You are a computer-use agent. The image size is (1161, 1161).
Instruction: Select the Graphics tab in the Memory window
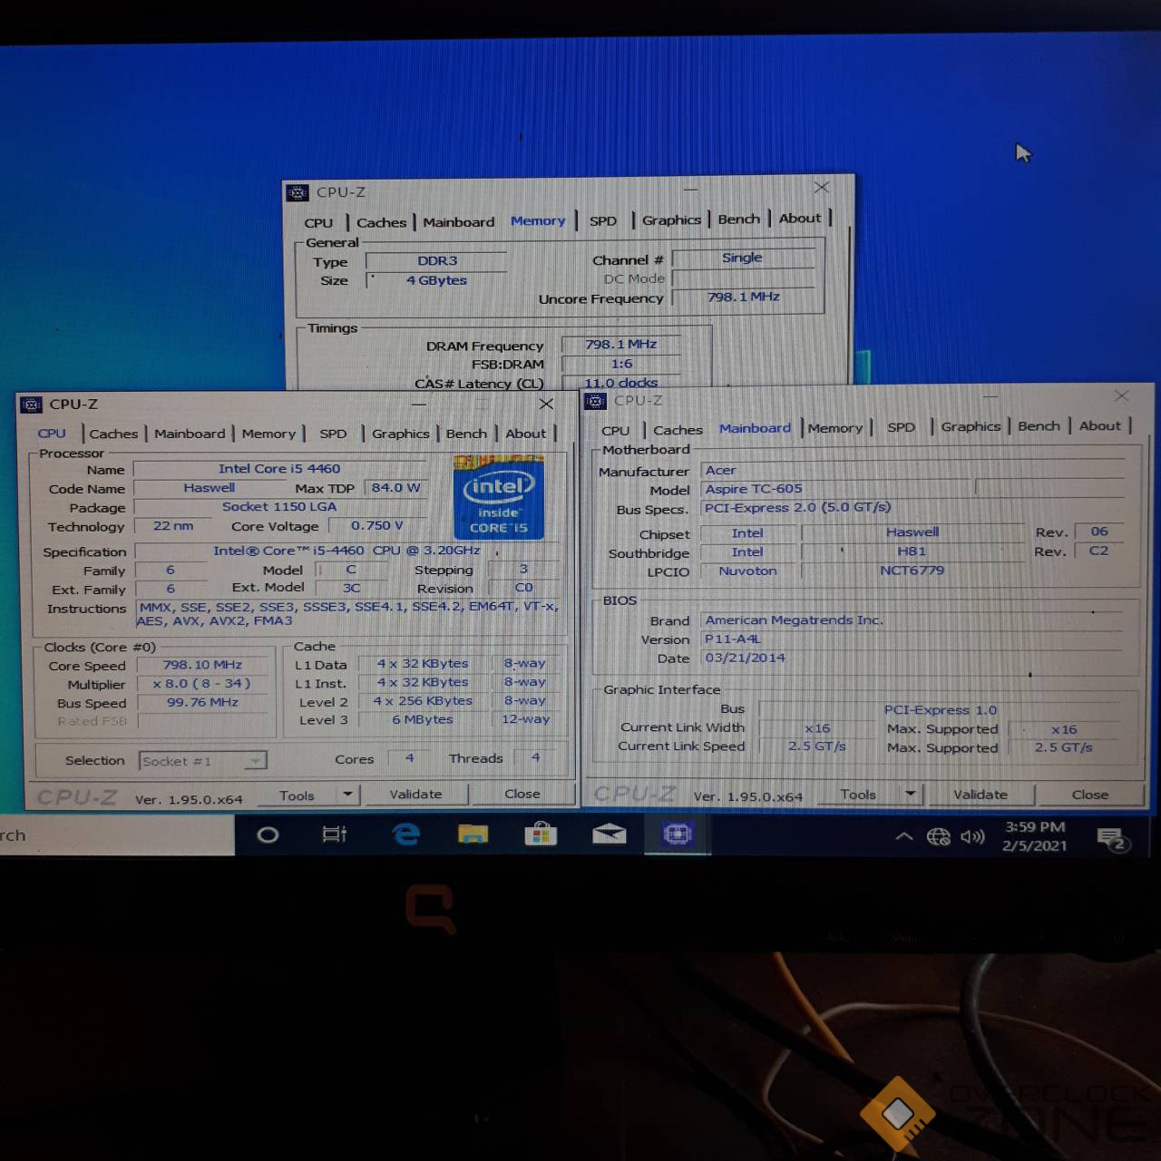pyautogui.click(x=671, y=220)
